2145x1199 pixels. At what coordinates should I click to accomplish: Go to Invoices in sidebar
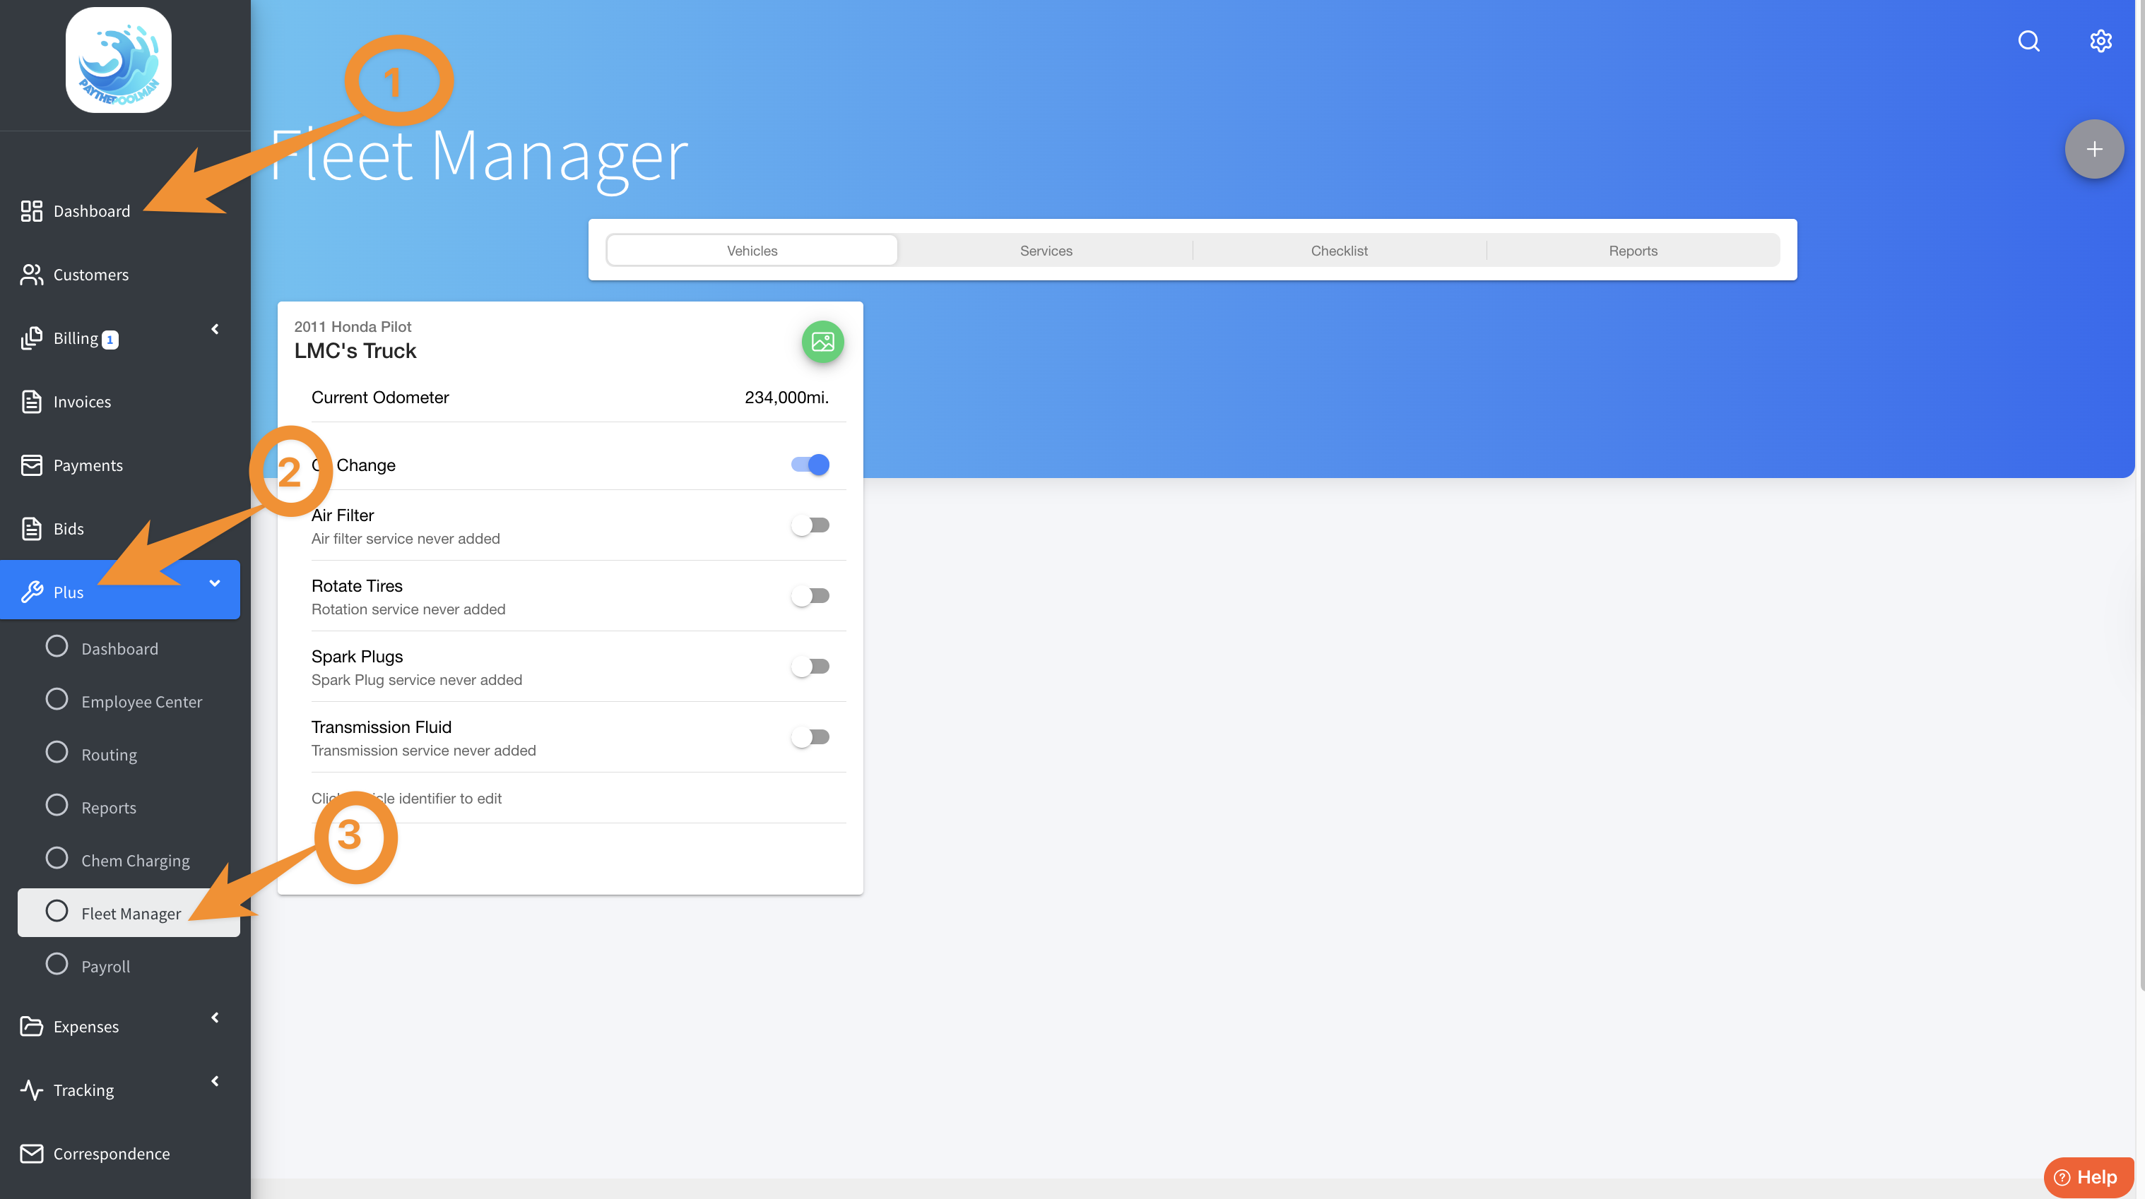82,402
